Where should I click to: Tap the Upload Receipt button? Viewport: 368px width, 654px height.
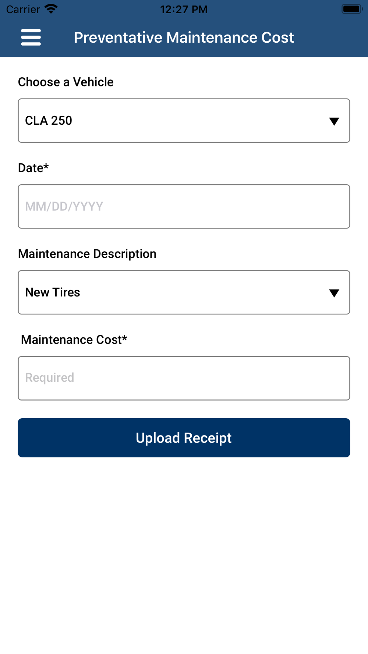pos(184,438)
